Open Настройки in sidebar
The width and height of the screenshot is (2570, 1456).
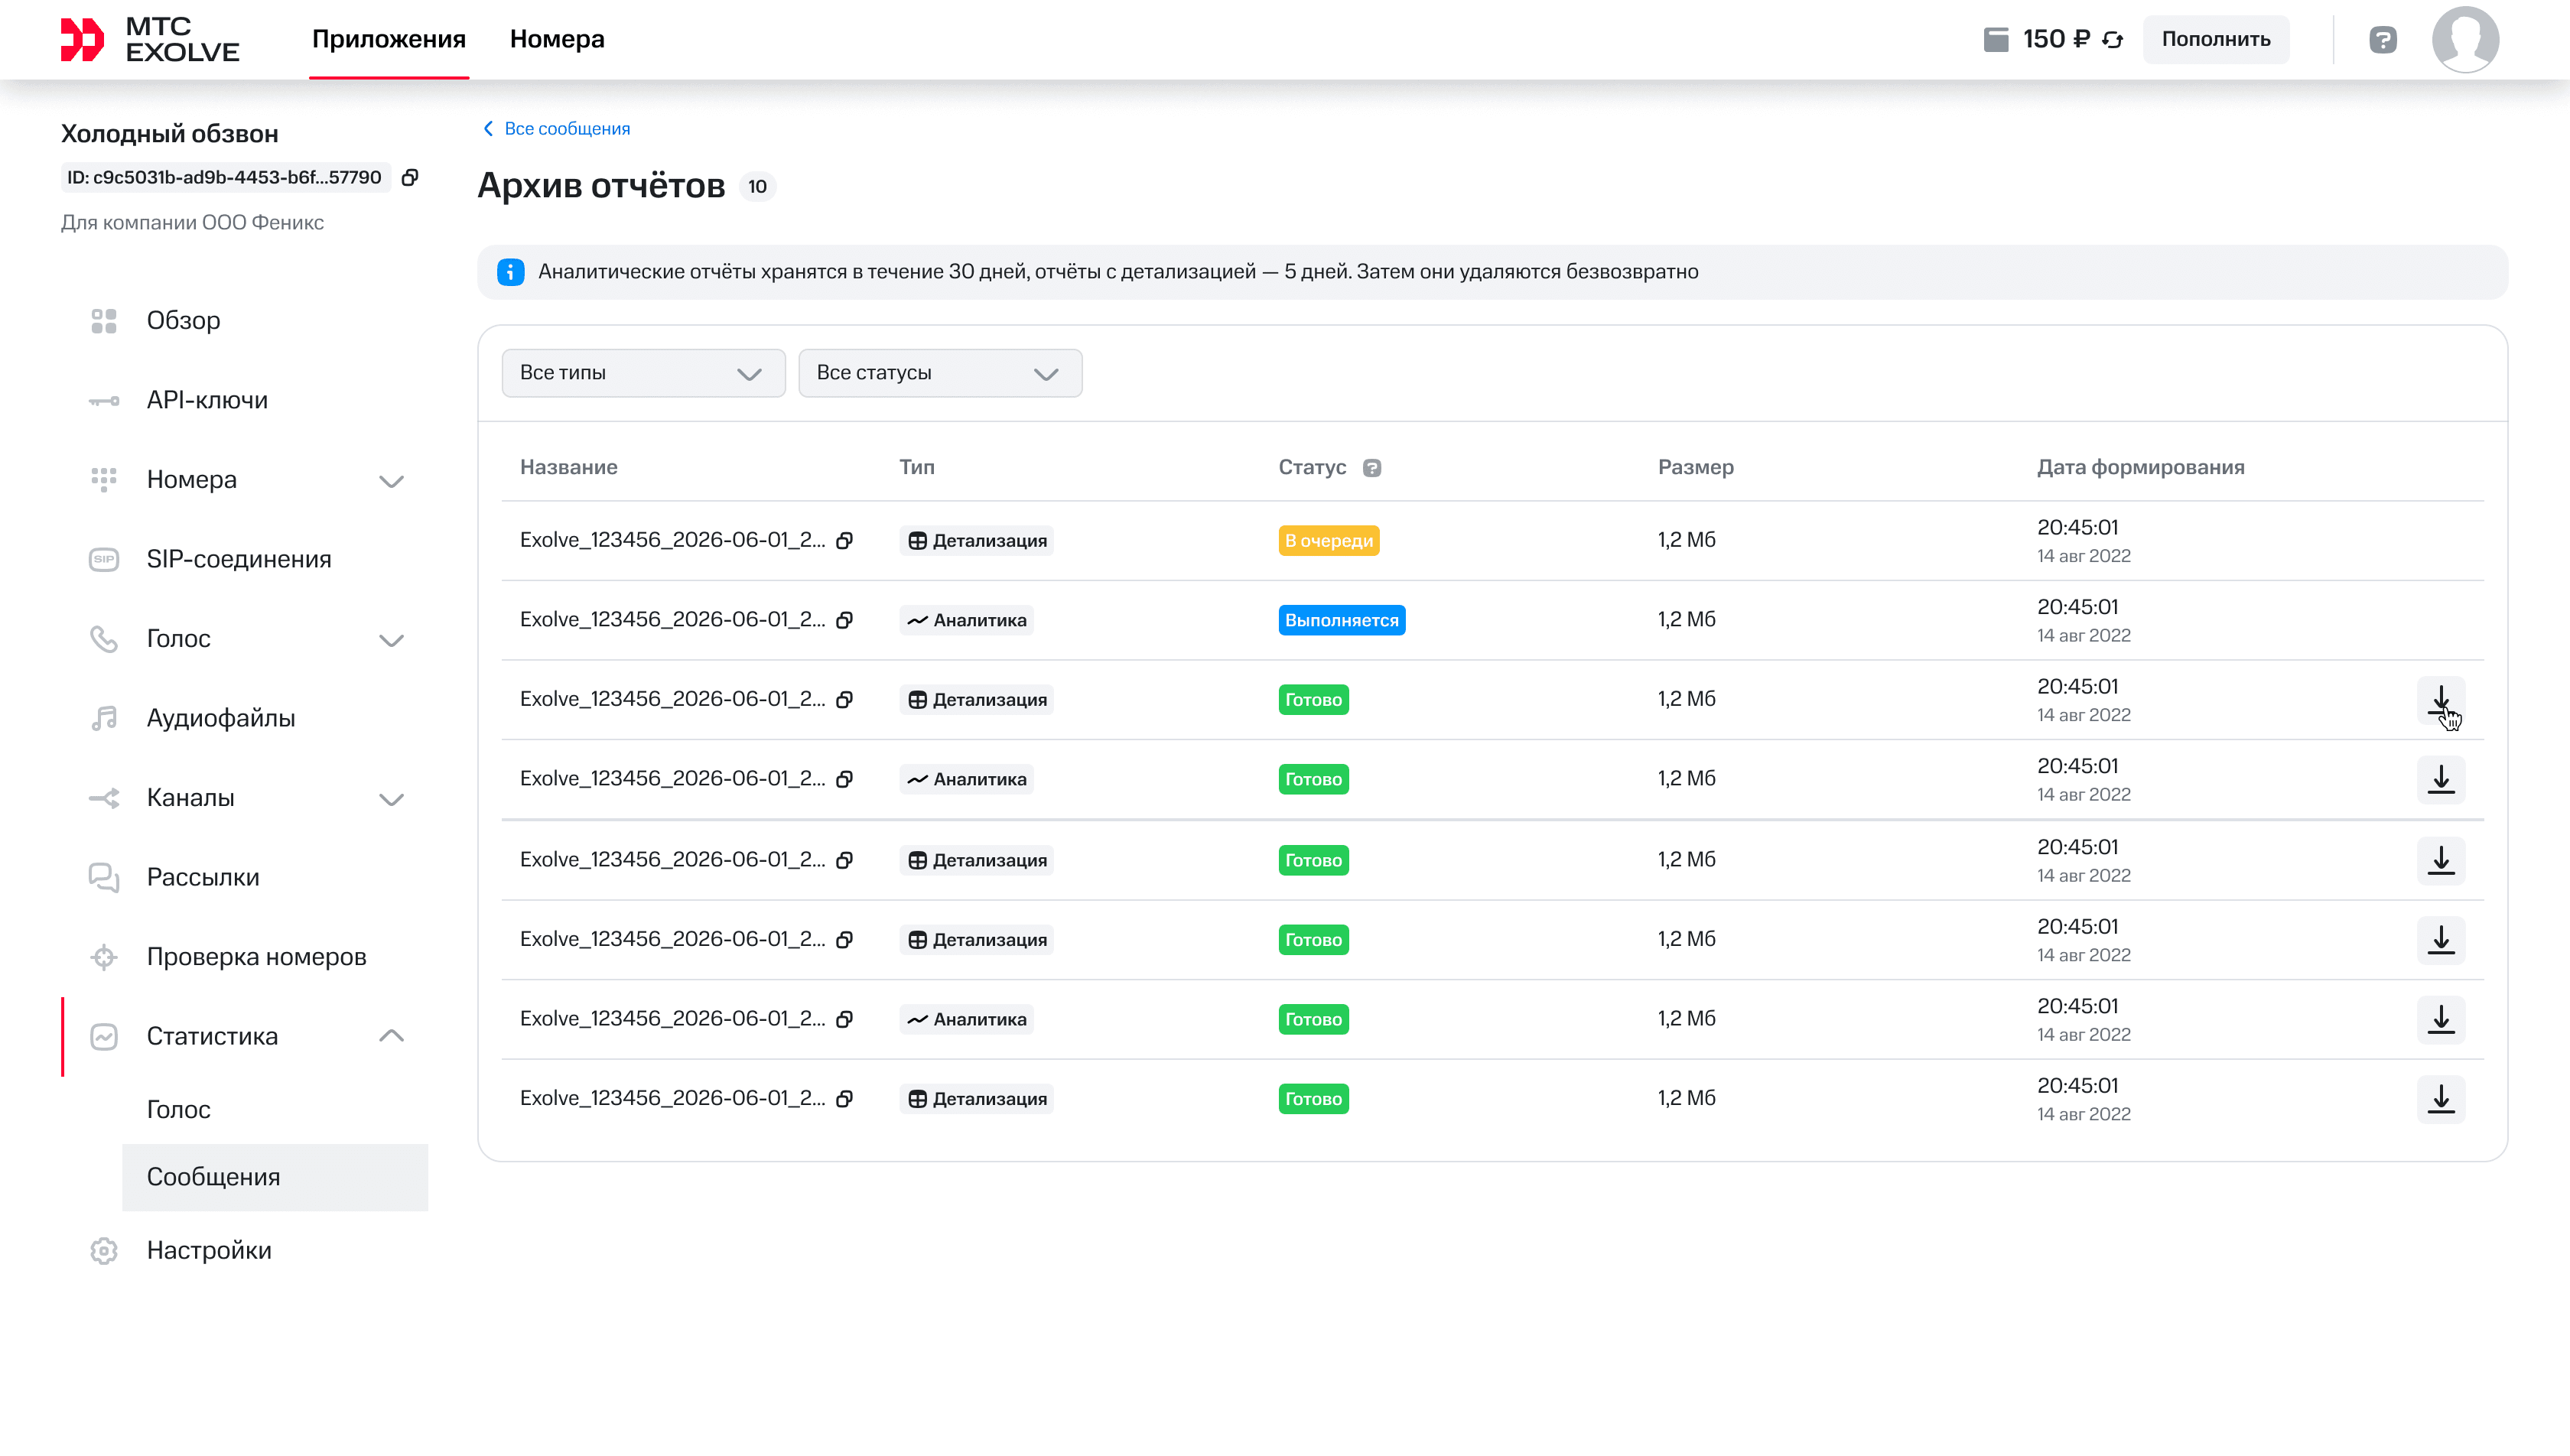pyautogui.click(x=208, y=1250)
